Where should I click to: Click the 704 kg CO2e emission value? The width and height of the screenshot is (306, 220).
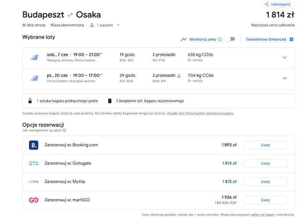[x=200, y=75]
